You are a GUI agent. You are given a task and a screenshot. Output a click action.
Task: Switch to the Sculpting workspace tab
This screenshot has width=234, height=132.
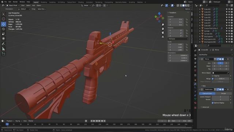coord(52,2)
